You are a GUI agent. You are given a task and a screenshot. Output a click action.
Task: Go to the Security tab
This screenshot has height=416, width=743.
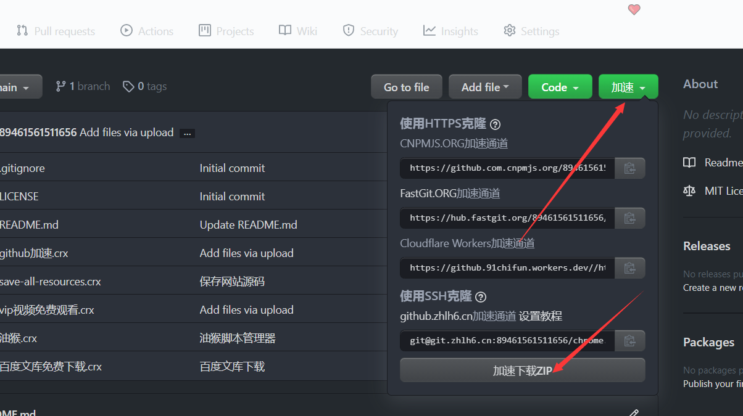click(370, 31)
